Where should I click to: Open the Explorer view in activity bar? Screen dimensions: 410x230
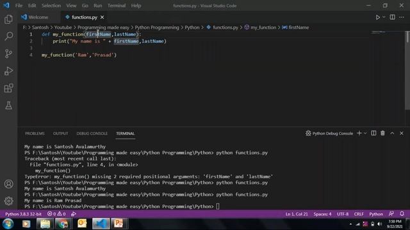click(x=8, y=19)
